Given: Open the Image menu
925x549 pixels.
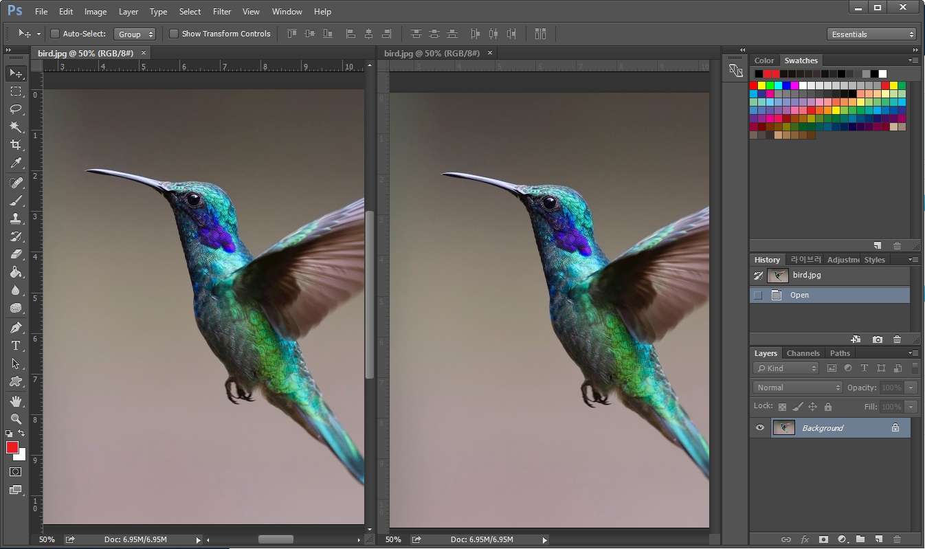Looking at the screenshot, I should pyautogui.click(x=96, y=12).
